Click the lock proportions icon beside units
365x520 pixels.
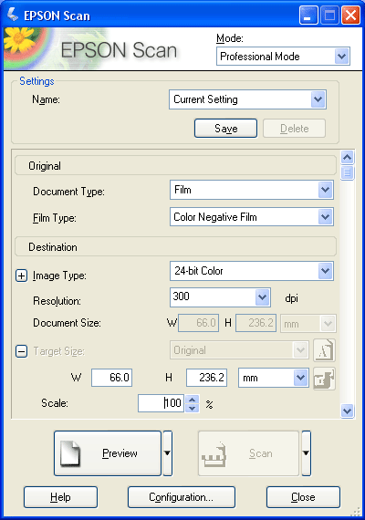[324, 379]
